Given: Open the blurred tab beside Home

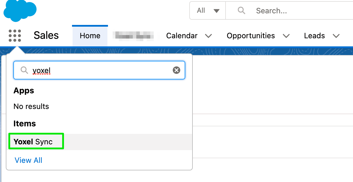Looking at the screenshot, I should click(x=134, y=36).
